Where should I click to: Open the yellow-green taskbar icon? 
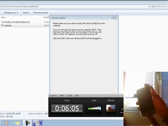click(x=17, y=123)
